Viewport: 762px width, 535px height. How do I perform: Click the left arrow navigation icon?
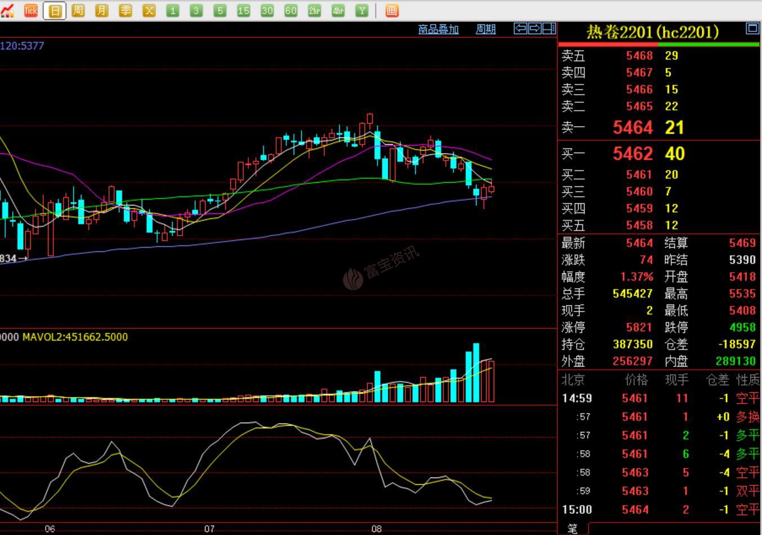pos(521,28)
